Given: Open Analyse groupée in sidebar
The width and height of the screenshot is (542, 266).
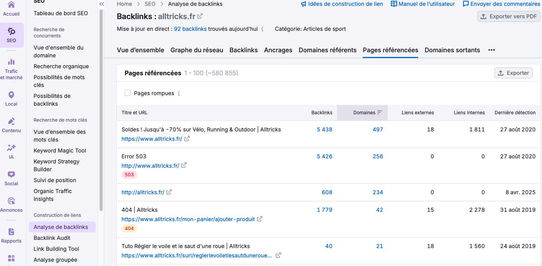Looking at the screenshot, I should pos(55,260).
